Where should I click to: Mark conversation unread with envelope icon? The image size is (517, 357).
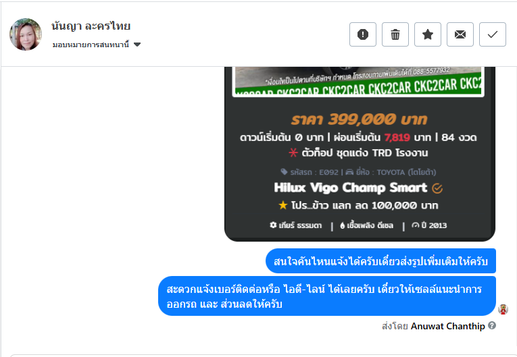click(460, 34)
